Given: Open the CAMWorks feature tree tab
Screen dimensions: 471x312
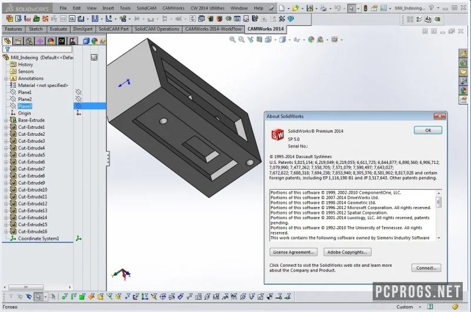Looking at the screenshot, I should [x=62, y=41].
